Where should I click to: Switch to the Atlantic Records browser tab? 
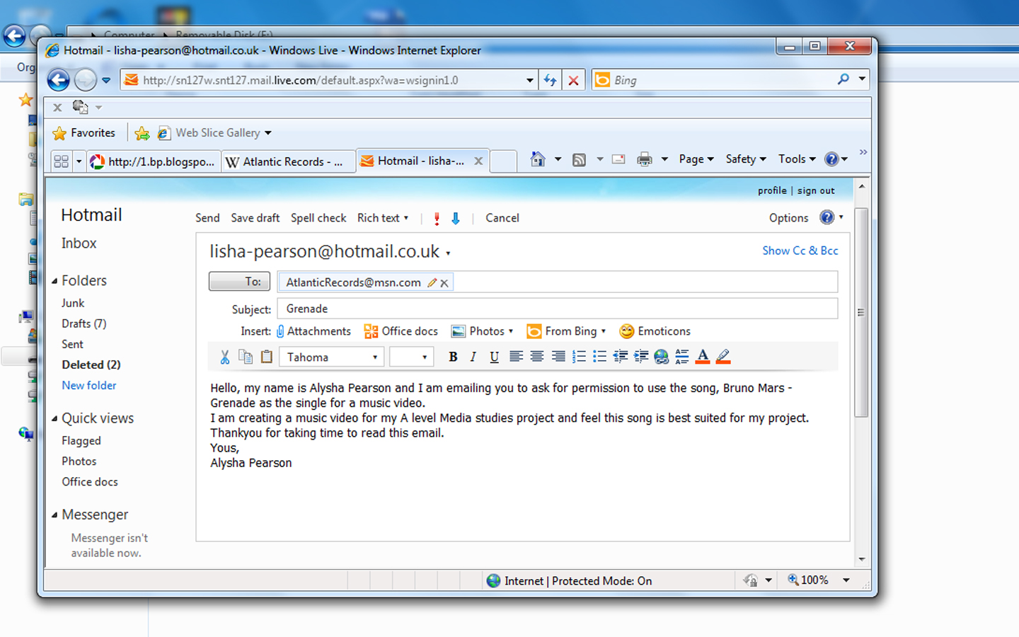[289, 161]
